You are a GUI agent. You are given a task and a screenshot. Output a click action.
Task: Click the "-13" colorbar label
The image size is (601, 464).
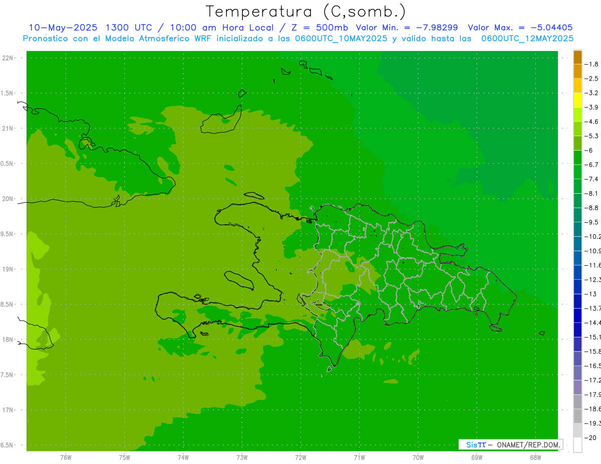tap(591, 294)
